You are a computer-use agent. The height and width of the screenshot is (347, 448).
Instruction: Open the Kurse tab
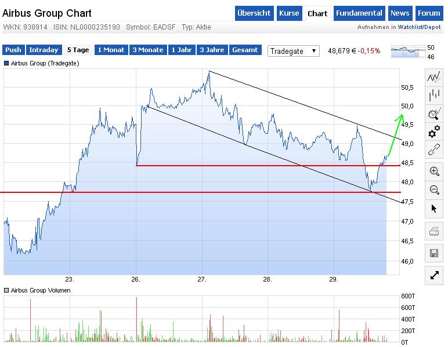[289, 13]
